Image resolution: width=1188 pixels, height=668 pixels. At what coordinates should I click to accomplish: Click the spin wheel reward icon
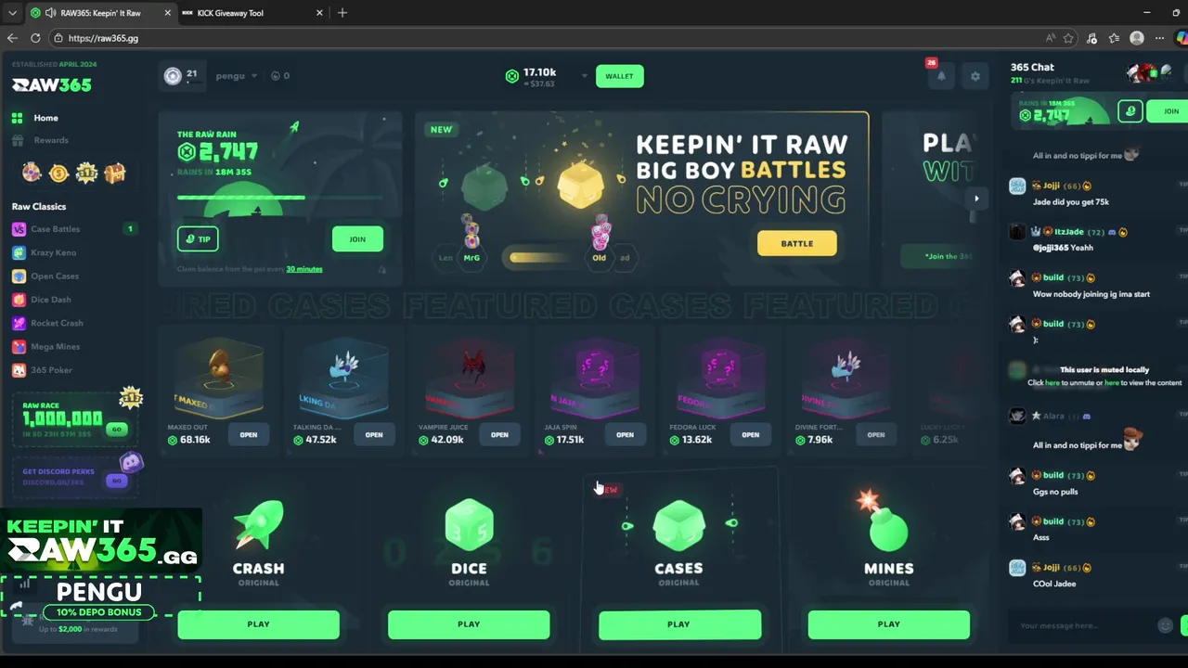(32, 173)
